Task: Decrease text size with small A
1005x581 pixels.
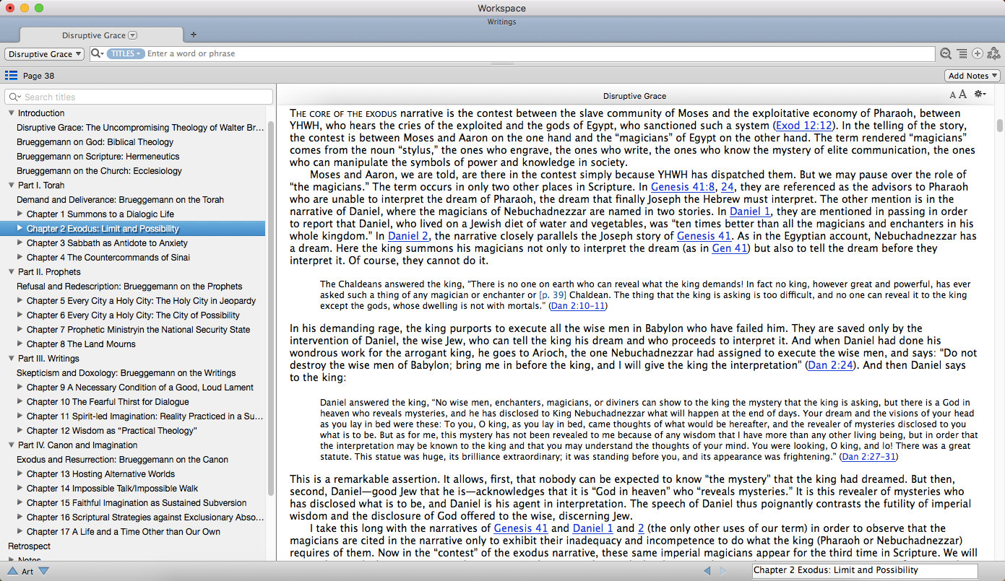Action: point(953,95)
